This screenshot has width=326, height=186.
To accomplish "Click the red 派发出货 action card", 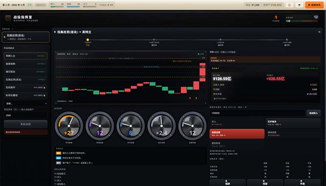I will (x=237, y=134).
